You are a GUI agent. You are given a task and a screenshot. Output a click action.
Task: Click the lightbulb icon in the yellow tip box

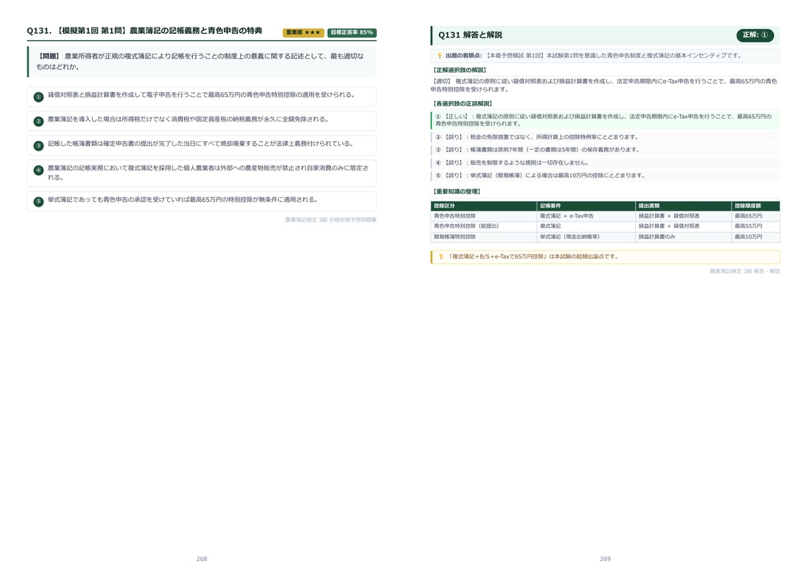[x=441, y=256]
